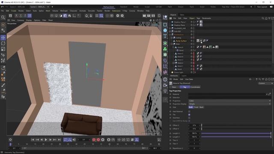Toggle the Tile checkbox
The width and height of the screenshot is (274, 154).
coord(189,115)
